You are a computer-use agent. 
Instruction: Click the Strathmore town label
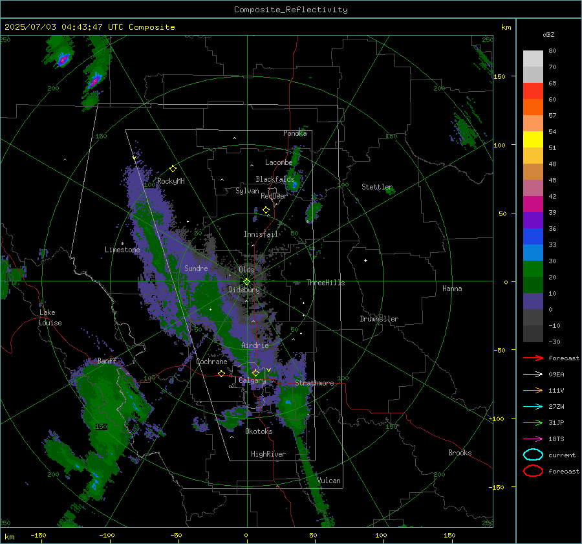(x=314, y=383)
